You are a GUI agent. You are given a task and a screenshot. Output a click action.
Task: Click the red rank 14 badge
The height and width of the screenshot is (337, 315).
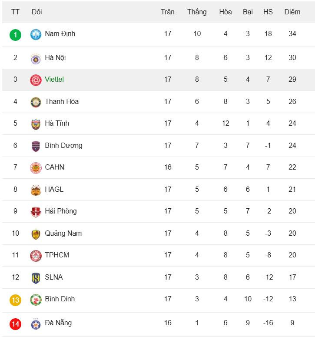pyautogui.click(x=15, y=324)
